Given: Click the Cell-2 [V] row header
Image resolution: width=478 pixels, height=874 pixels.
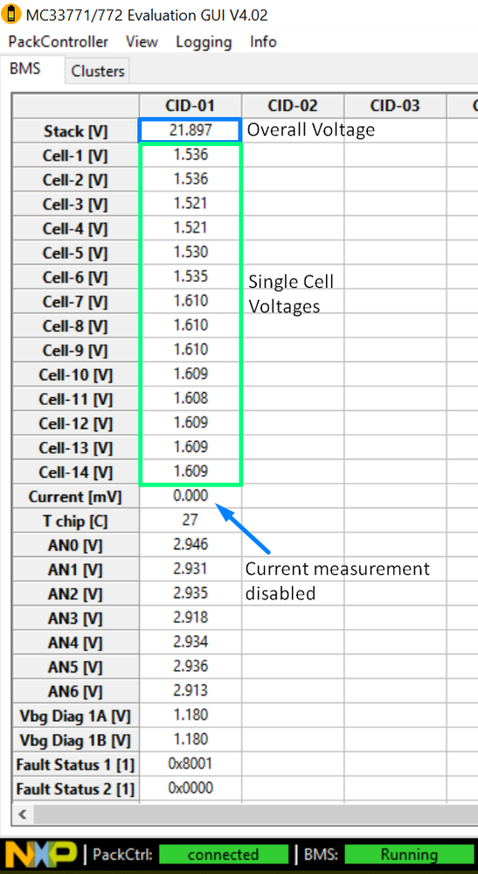Looking at the screenshot, I should [76, 180].
